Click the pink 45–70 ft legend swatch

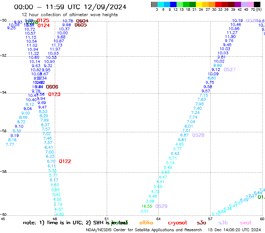250,4
